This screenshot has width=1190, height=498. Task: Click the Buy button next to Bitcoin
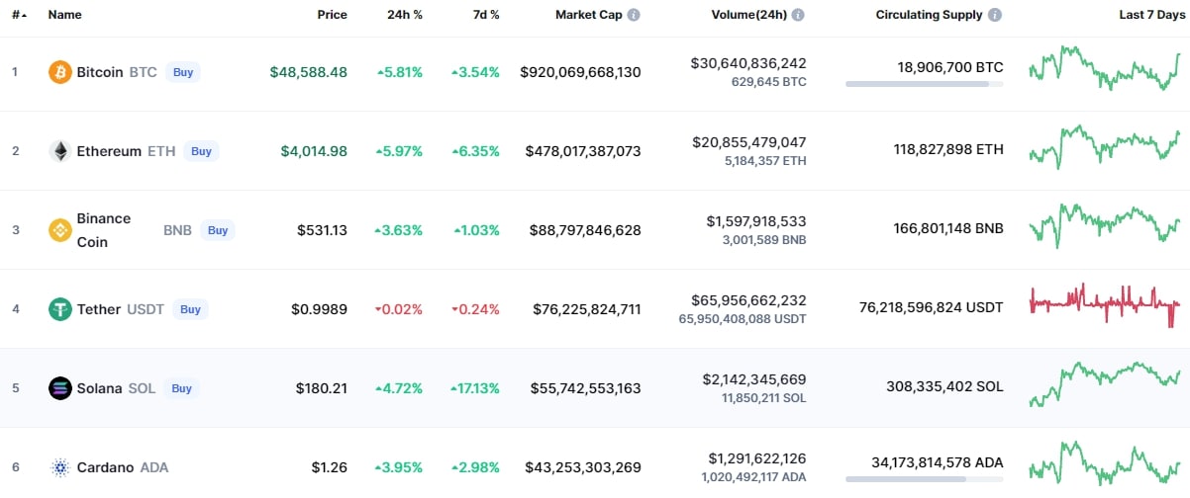pos(183,72)
